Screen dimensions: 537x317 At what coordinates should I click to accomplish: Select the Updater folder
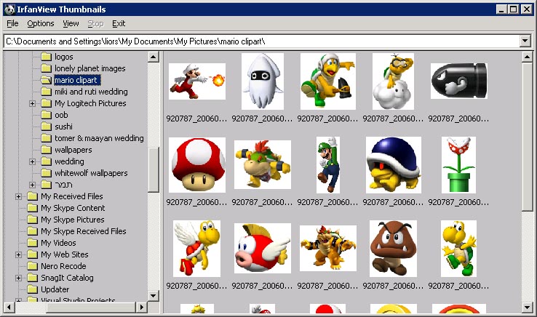point(55,289)
